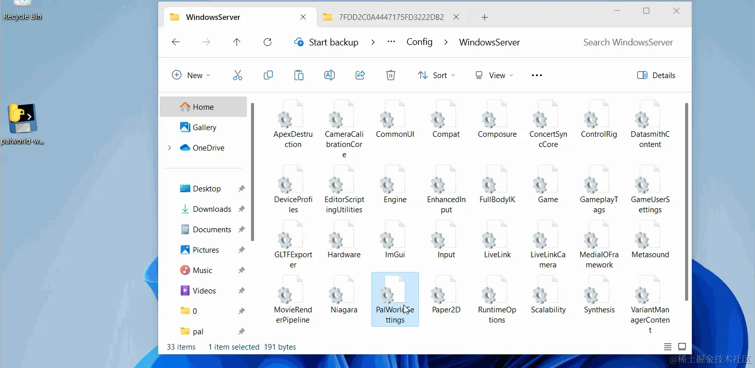Go back with the left arrow
Image resolution: width=755 pixels, height=368 pixels.
(176, 42)
